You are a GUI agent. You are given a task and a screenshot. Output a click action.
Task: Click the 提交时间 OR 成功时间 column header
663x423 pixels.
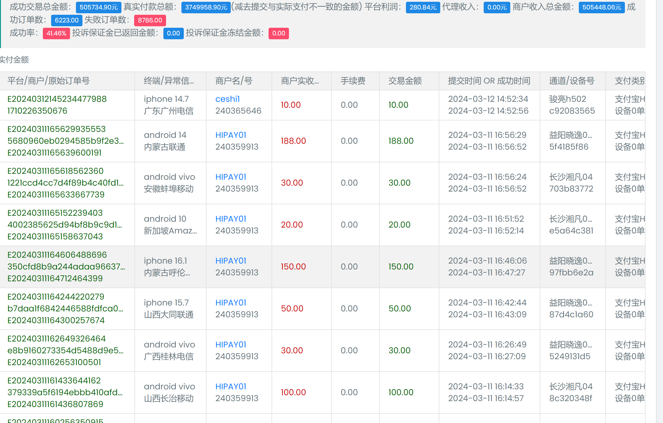coord(489,81)
